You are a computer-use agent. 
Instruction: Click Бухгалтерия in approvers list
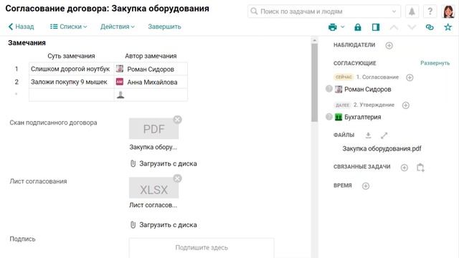click(362, 117)
